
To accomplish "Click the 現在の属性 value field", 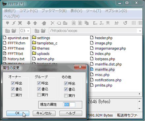I will tap(69, 105).
